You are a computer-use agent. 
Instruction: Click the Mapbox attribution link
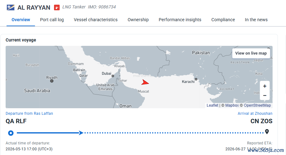(x=232, y=105)
